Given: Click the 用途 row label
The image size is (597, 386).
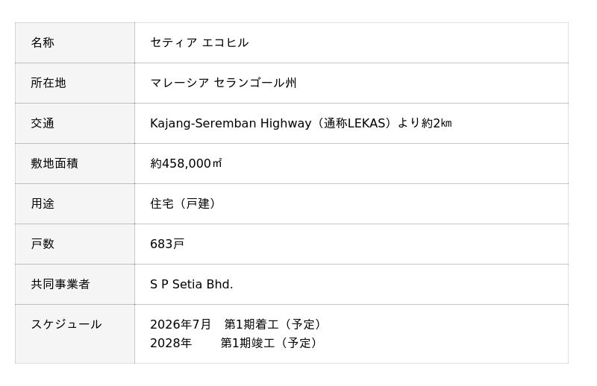Looking at the screenshot, I should pyautogui.click(x=43, y=203).
